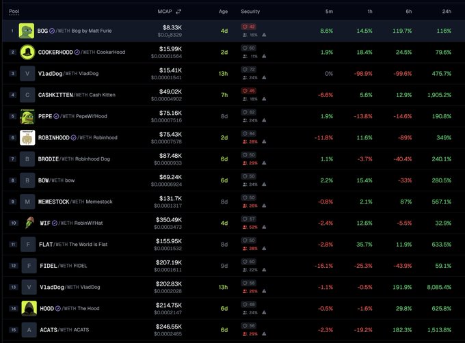Click the PEPE PepeWifHood token avatar
Viewport: 465px width, 343px height.
tap(27, 116)
